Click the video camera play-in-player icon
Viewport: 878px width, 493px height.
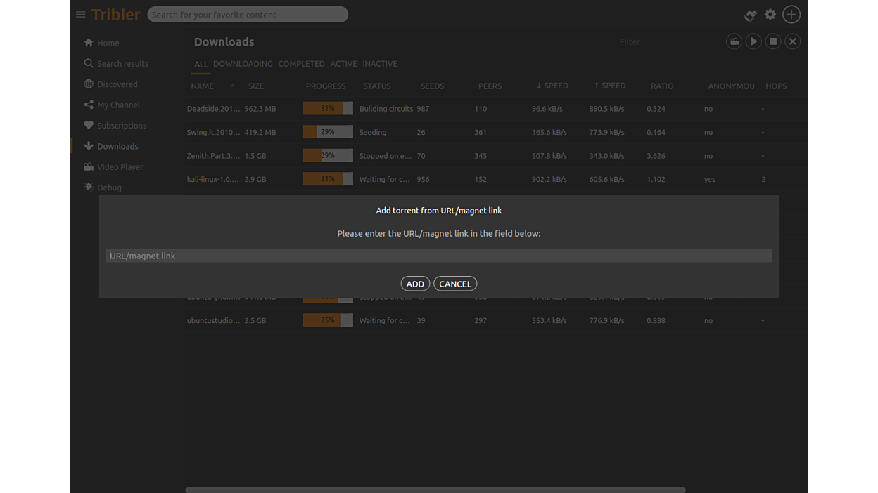coord(734,41)
